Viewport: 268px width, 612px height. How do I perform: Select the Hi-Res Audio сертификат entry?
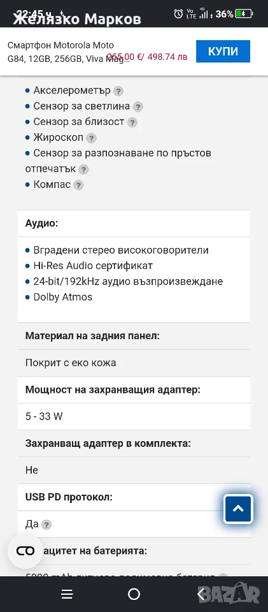[x=93, y=266]
